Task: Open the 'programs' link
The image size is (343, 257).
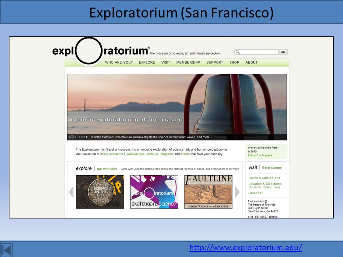Action: coord(167,154)
